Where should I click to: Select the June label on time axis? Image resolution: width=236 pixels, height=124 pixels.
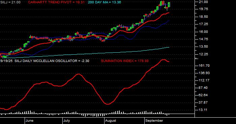point(30,121)
